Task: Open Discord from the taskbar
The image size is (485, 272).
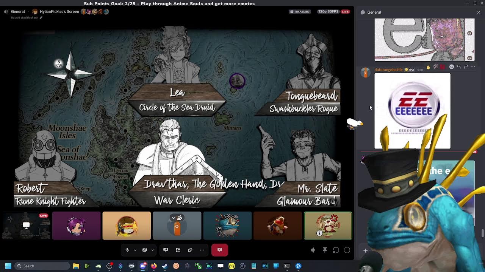Action: pos(142,266)
